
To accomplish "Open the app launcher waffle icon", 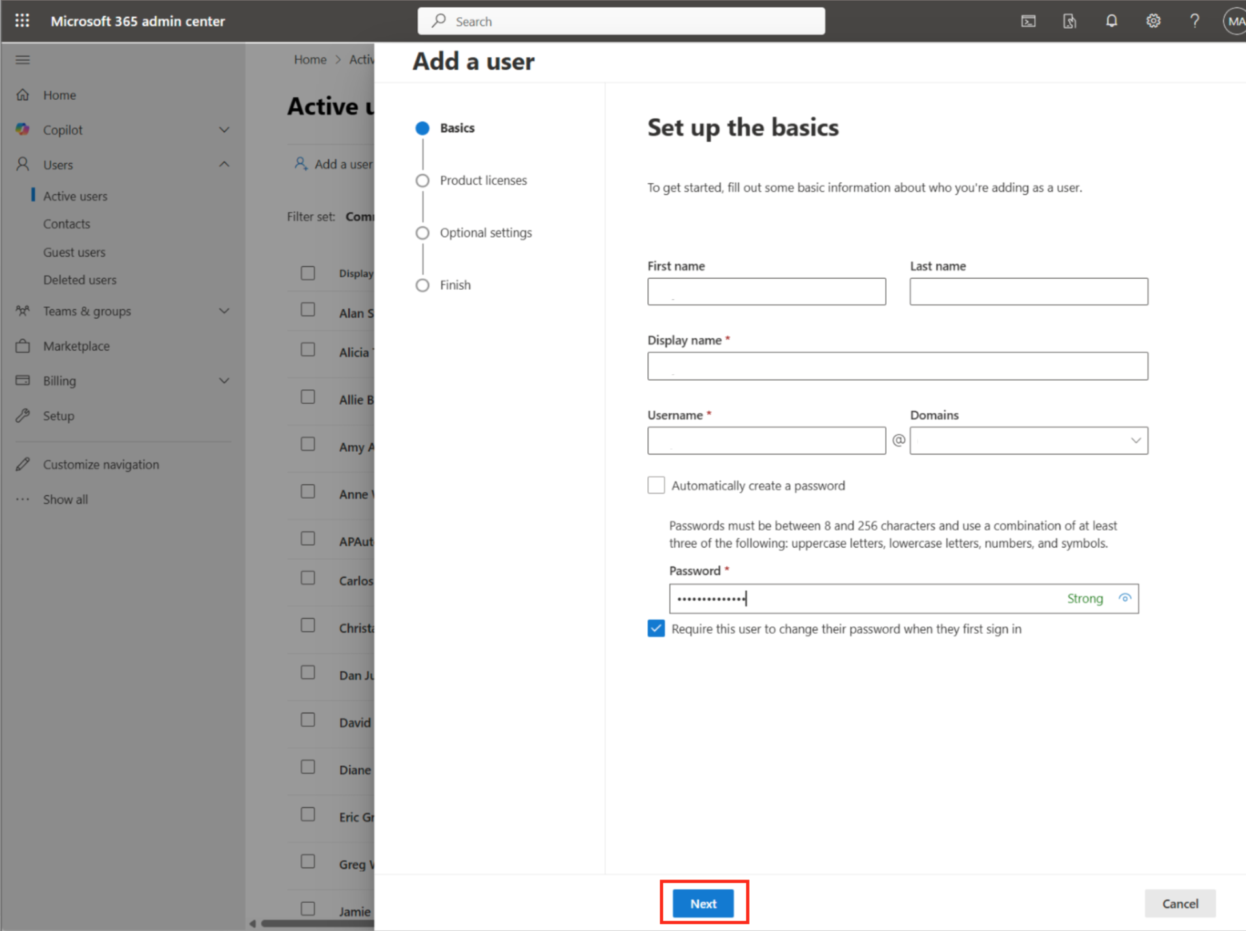I will [x=22, y=21].
